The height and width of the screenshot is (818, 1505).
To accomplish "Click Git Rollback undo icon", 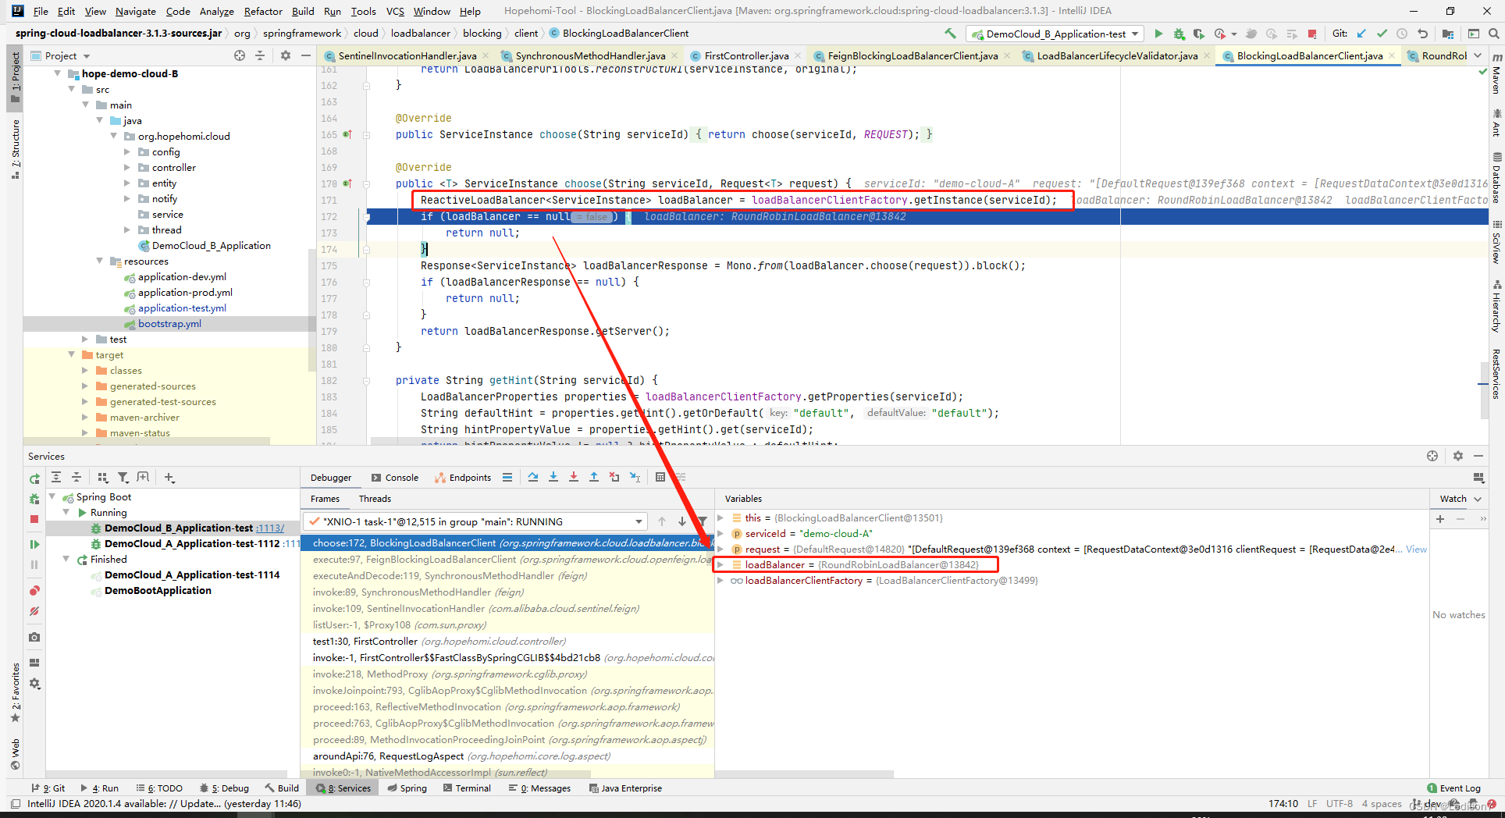I will [1423, 34].
